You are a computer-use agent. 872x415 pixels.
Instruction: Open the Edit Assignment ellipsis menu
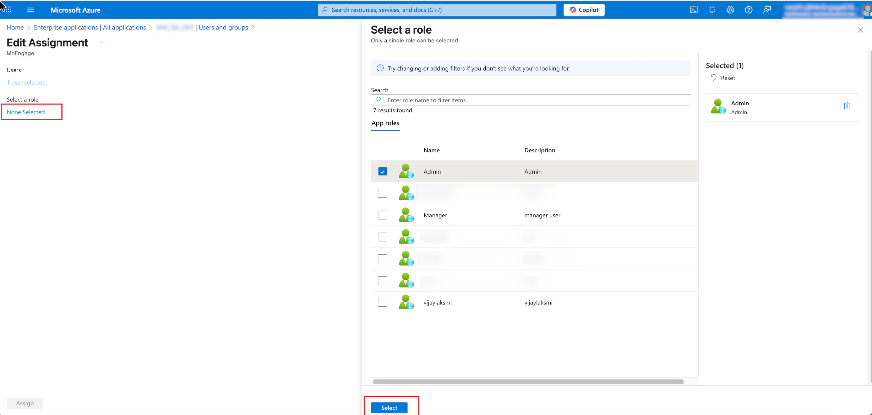[103, 43]
